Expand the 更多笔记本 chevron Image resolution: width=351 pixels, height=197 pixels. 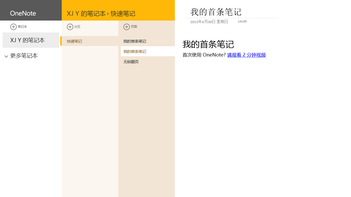6,56
